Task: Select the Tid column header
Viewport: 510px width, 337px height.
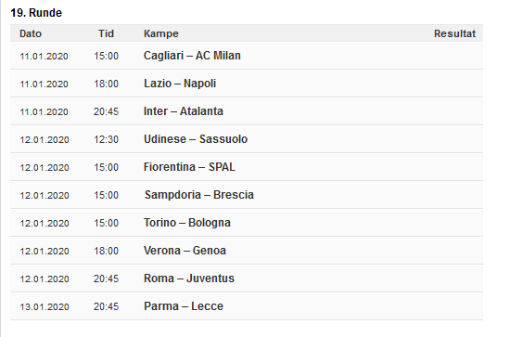Action: point(106,33)
